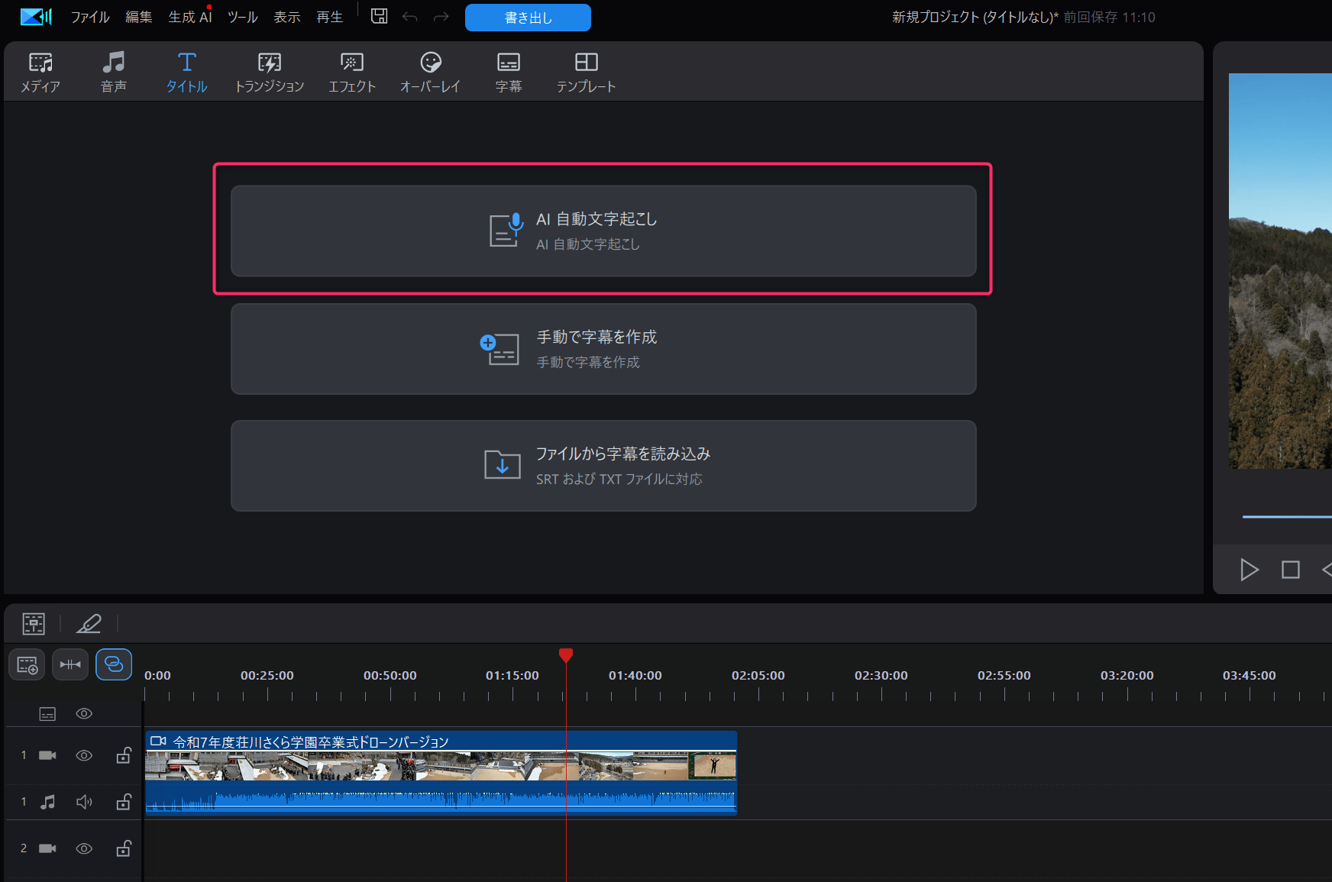This screenshot has height=882, width=1332.
Task: Open the ファイル menu
Action: click(x=90, y=17)
